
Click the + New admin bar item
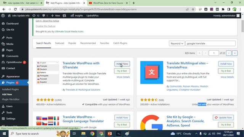[x=56, y=16]
